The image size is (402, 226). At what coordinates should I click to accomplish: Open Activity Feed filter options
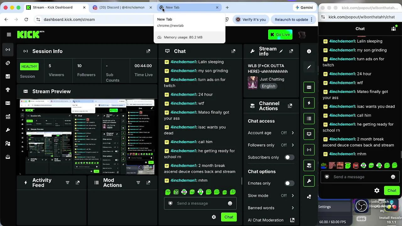(68, 183)
